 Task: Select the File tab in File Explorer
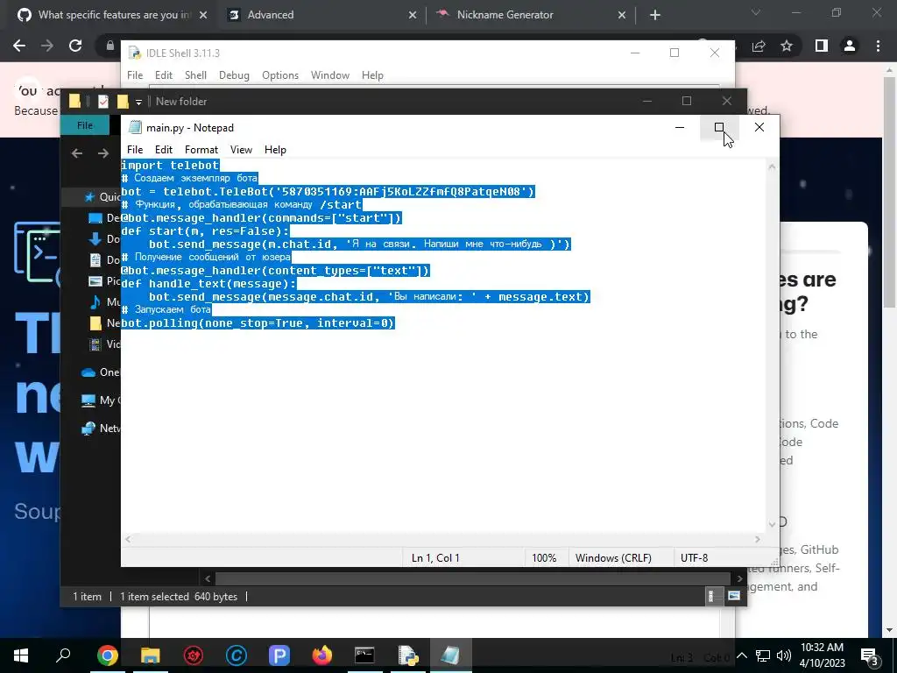click(85, 125)
